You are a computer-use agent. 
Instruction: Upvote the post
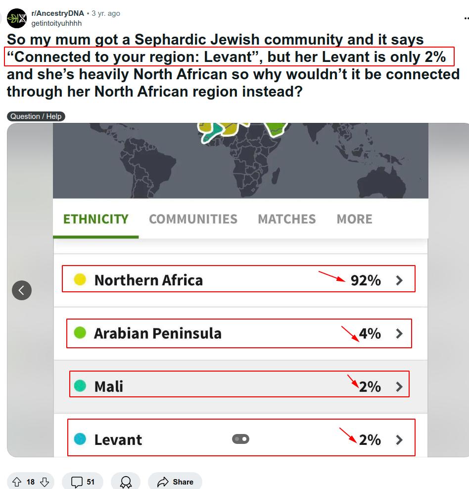(x=16, y=482)
